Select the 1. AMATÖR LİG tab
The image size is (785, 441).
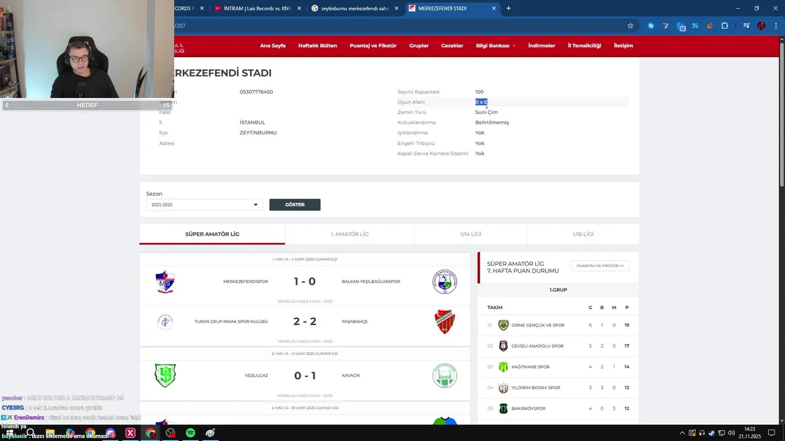click(x=350, y=234)
